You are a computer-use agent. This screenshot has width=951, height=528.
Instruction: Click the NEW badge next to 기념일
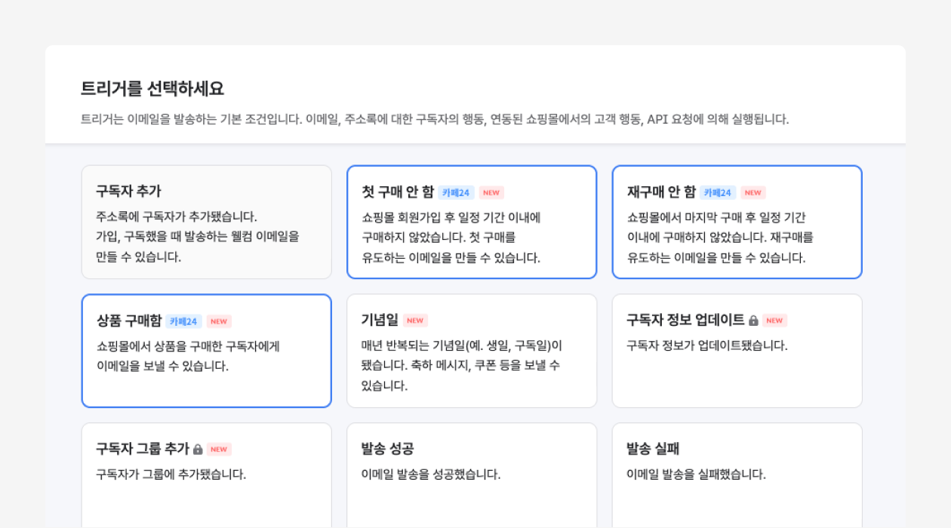click(x=415, y=321)
